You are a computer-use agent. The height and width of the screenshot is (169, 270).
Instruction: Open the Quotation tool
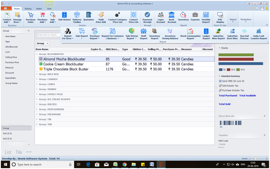coord(89,16)
